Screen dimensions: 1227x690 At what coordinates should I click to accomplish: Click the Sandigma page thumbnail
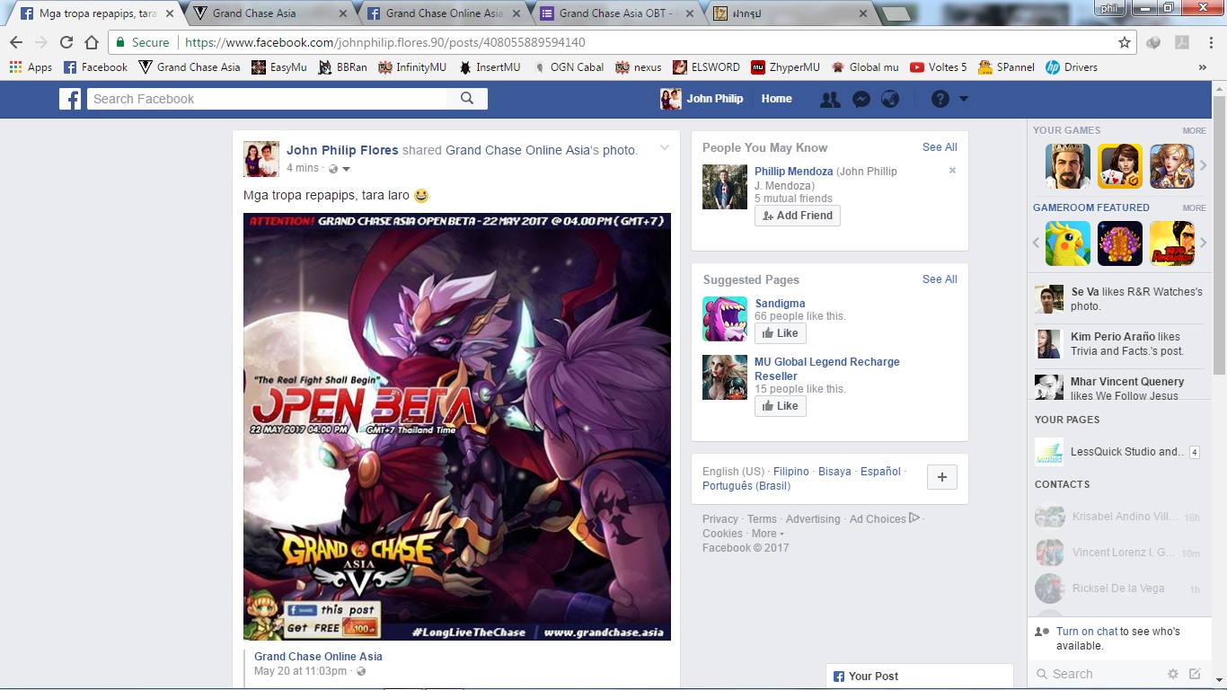tap(725, 319)
